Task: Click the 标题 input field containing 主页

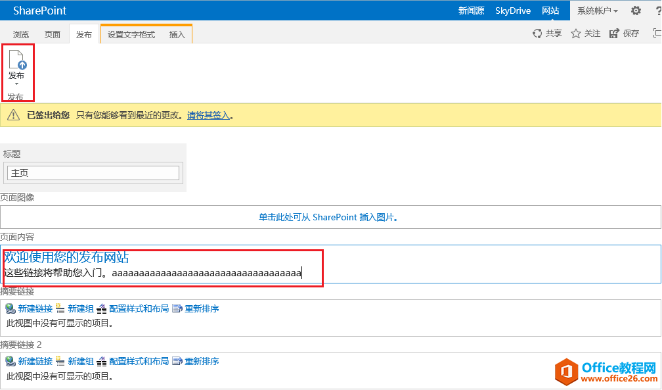Action: pos(93,172)
